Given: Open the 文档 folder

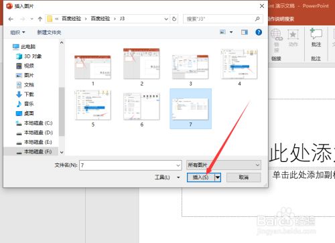Looking at the screenshot, I should [x=25, y=85].
